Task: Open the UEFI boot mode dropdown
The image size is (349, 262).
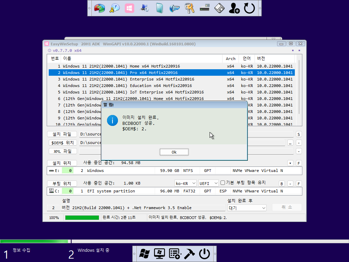Action: 209,183
